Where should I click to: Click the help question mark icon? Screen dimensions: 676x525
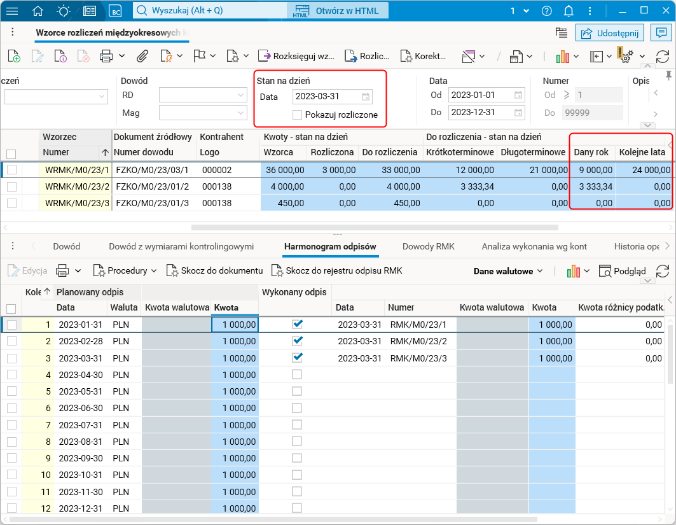coord(546,11)
